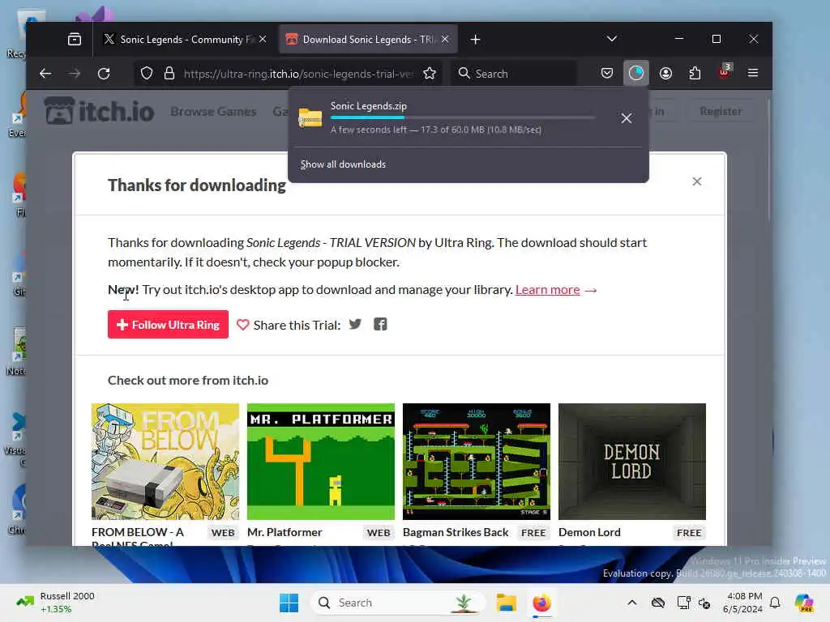Click the Firefox View icon
The width and height of the screenshot is (830, 622).
tap(75, 39)
